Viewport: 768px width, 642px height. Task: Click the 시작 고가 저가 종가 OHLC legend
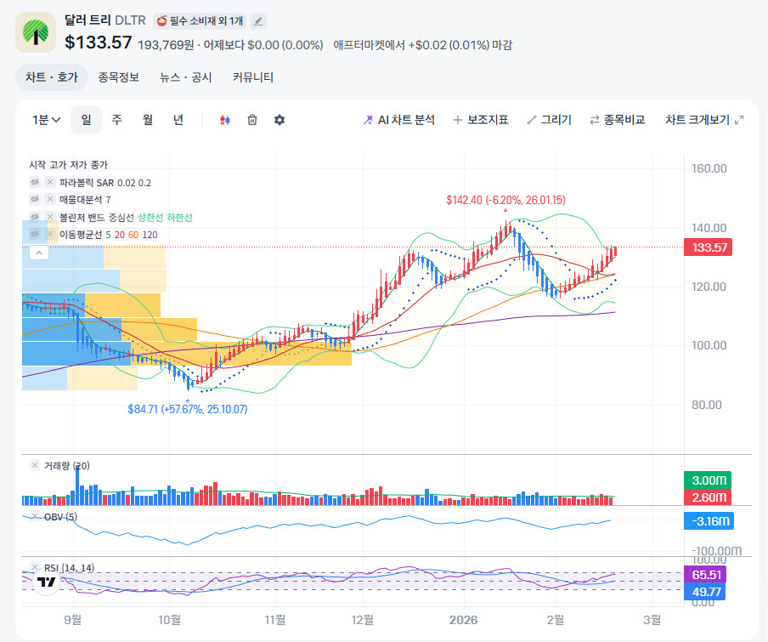[69, 165]
